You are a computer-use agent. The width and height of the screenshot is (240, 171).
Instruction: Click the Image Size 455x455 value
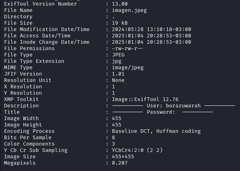click(x=123, y=157)
